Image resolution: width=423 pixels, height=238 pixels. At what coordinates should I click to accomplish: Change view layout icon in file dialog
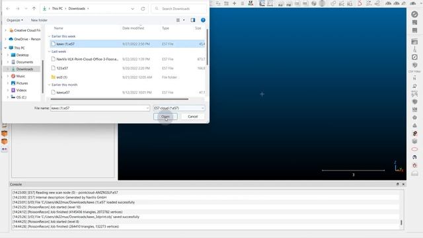(178, 20)
